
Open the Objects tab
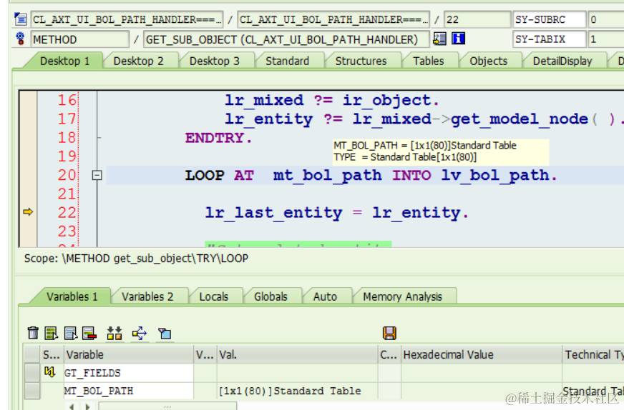point(488,61)
